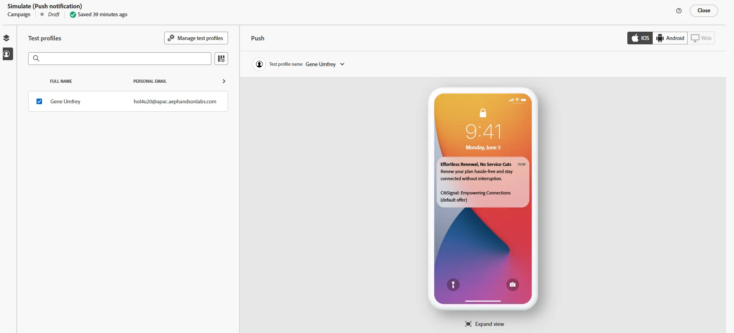Click the FULL NAME column header
Screen dimensions: 734x333
(61, 81)
